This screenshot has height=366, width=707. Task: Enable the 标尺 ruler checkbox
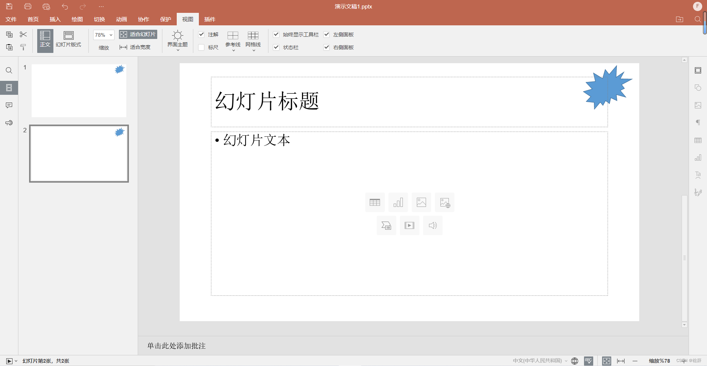(x=201, y=47)
